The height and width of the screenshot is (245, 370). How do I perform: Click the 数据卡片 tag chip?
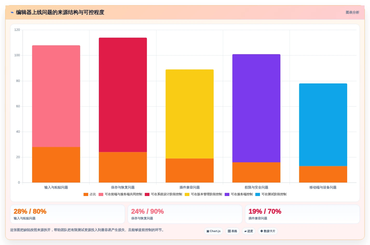[268, 231]
